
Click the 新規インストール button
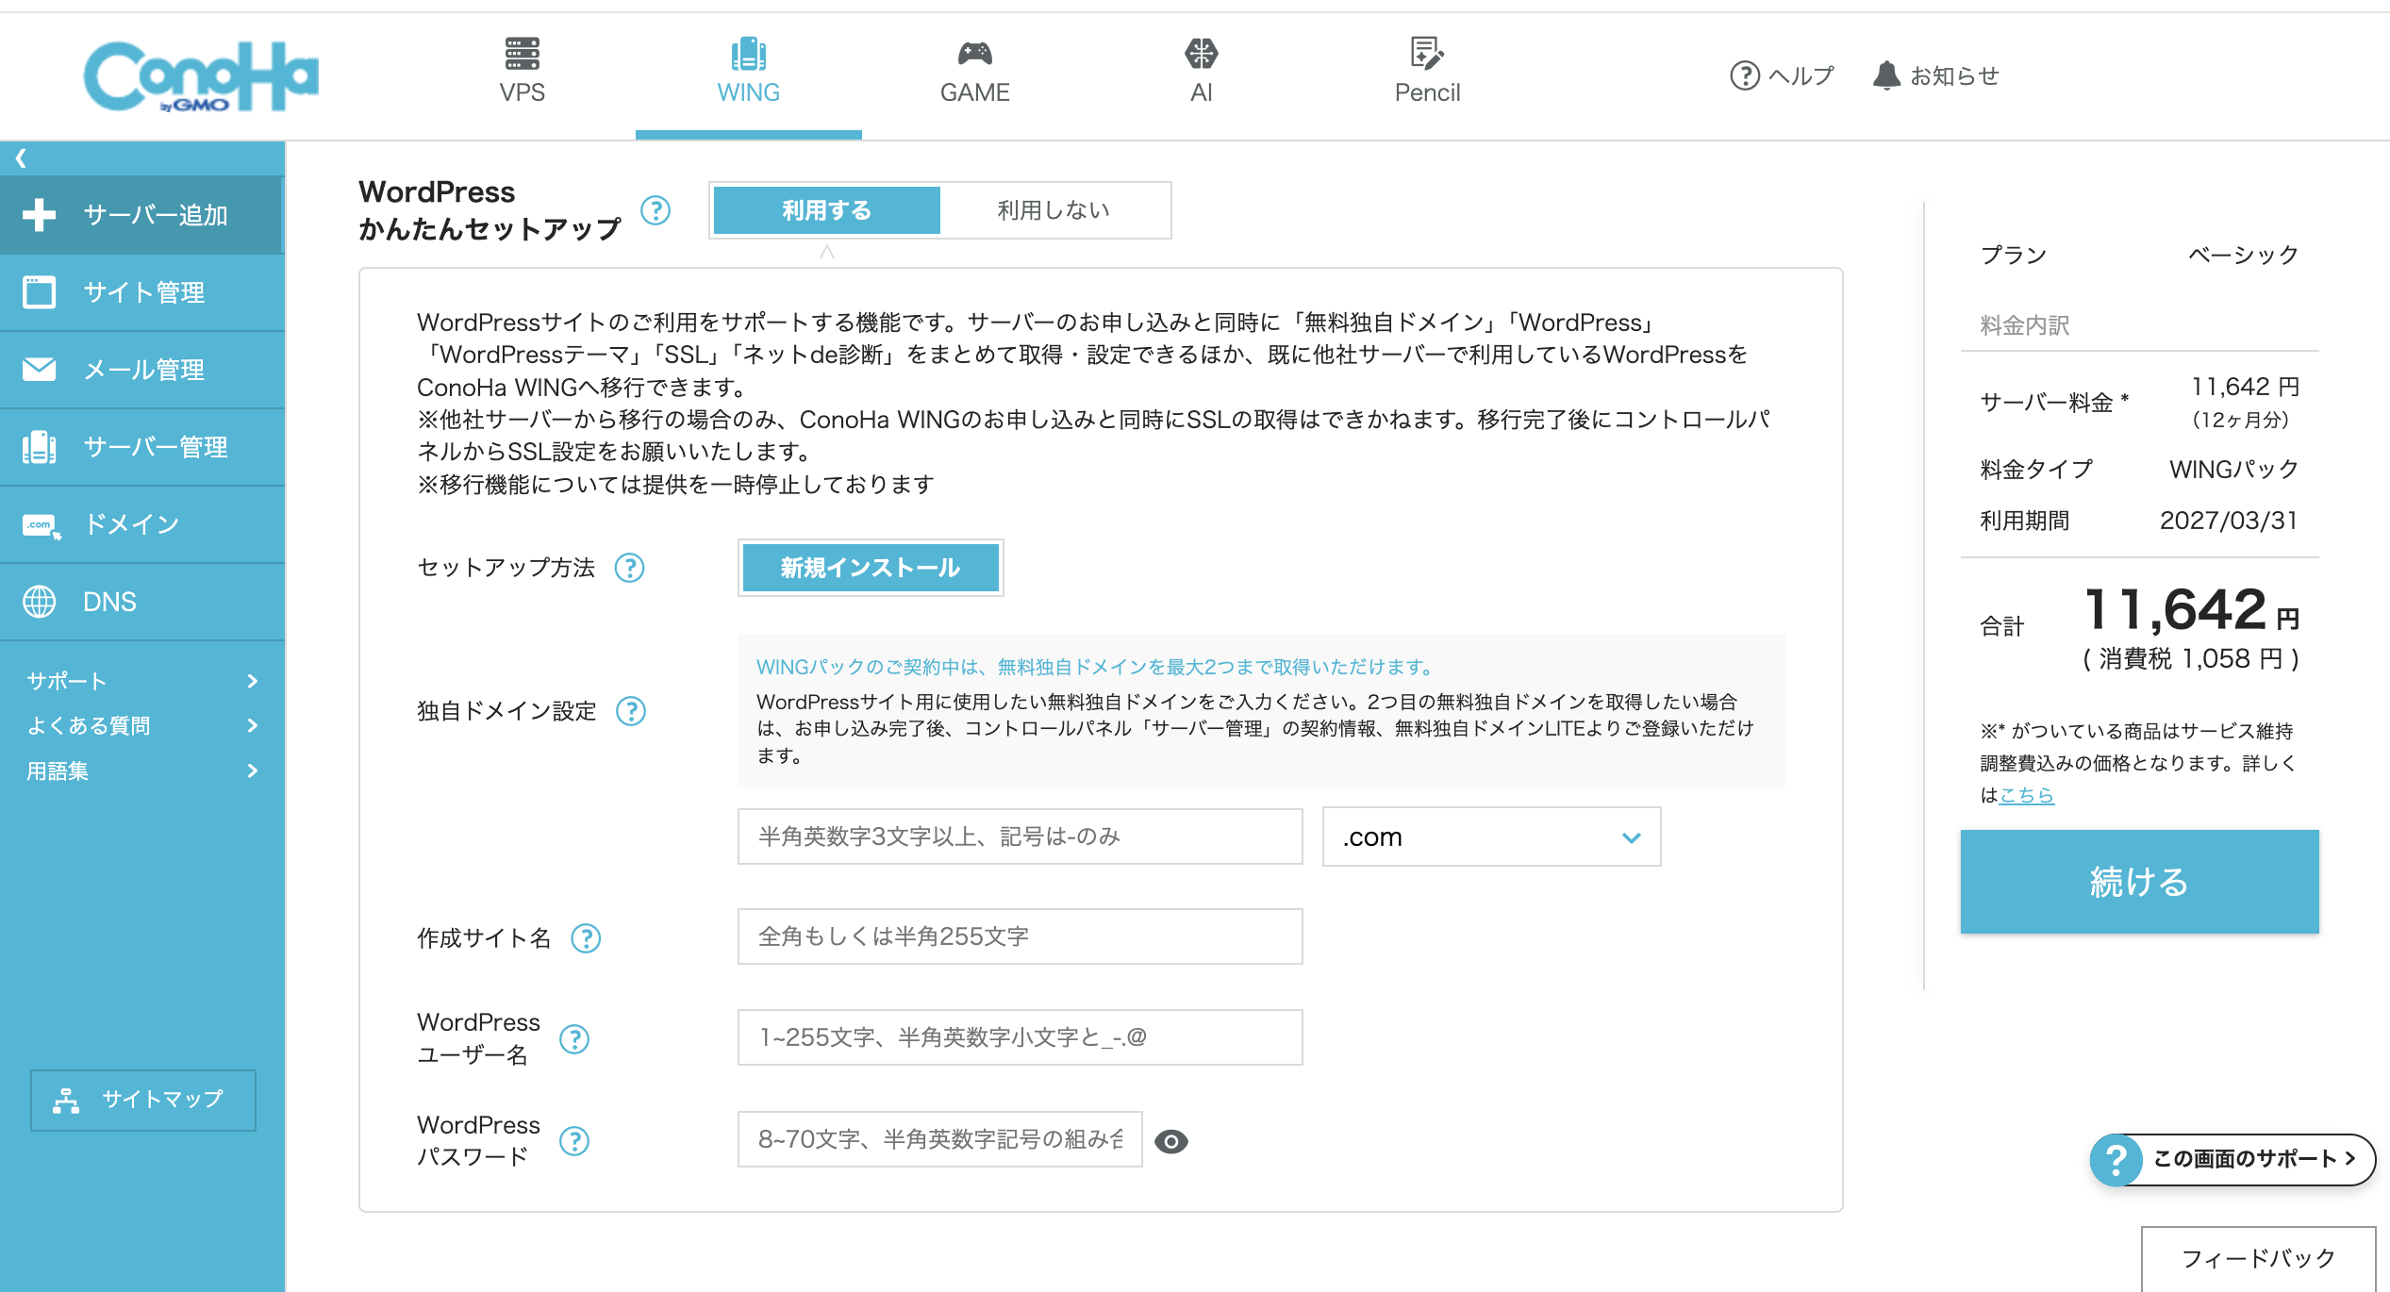(870, 568)
